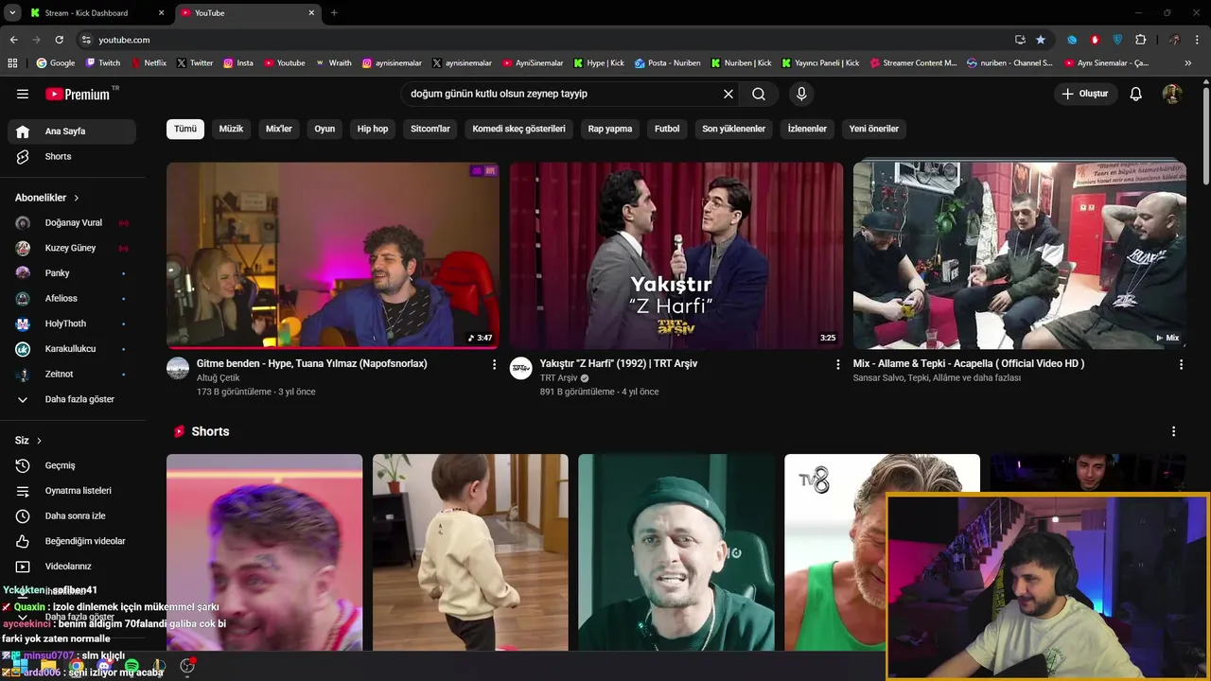Open the Ana Sayfa home item
Screen dimensions: 1211x681
[x=72, y=131]
